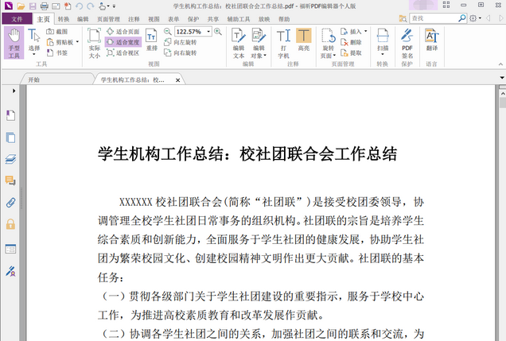506x341 pixels.
Task: Click the Open folder icon in quick access toolbar
Action: [21, 6]
